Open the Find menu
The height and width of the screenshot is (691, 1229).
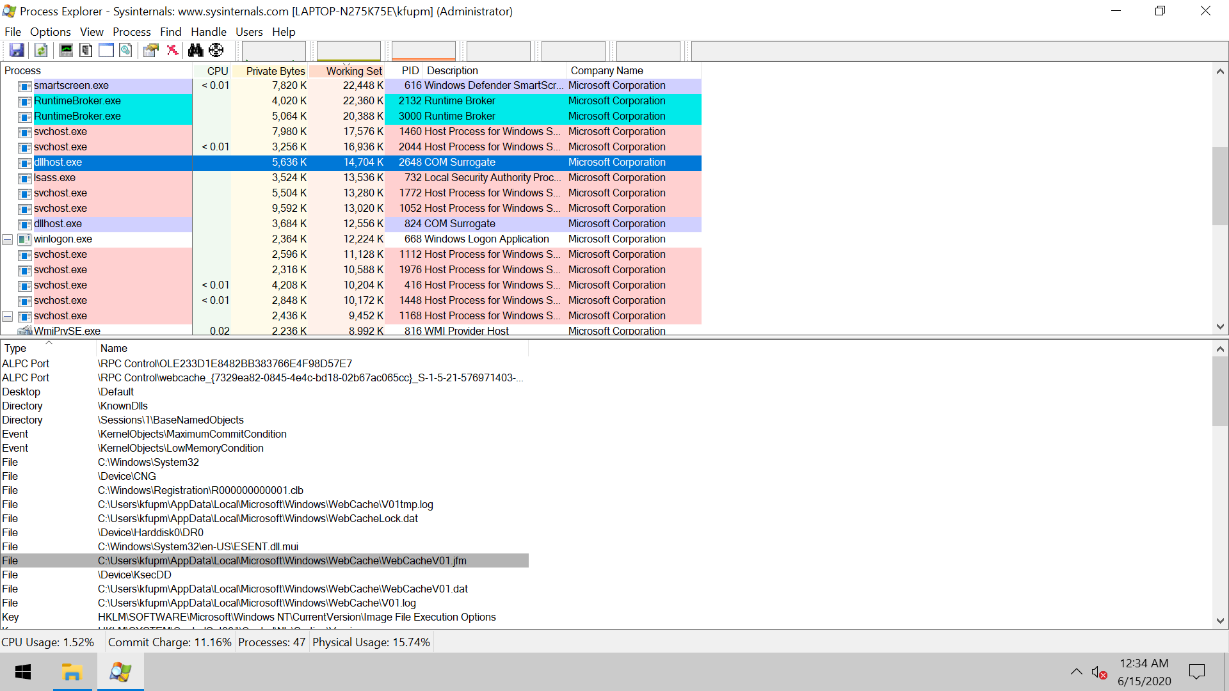click(x=171, y=31)
